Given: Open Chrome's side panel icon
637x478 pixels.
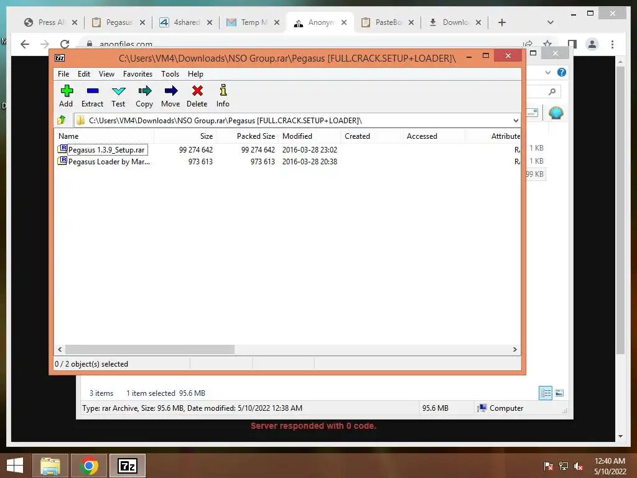Looking at the screenshot, I should pos(572,44).
